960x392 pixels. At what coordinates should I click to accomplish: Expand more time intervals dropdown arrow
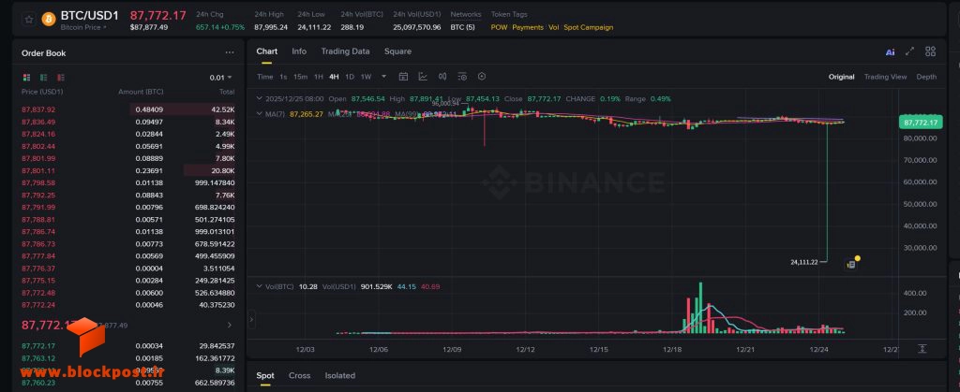click(x=383, y=77)
